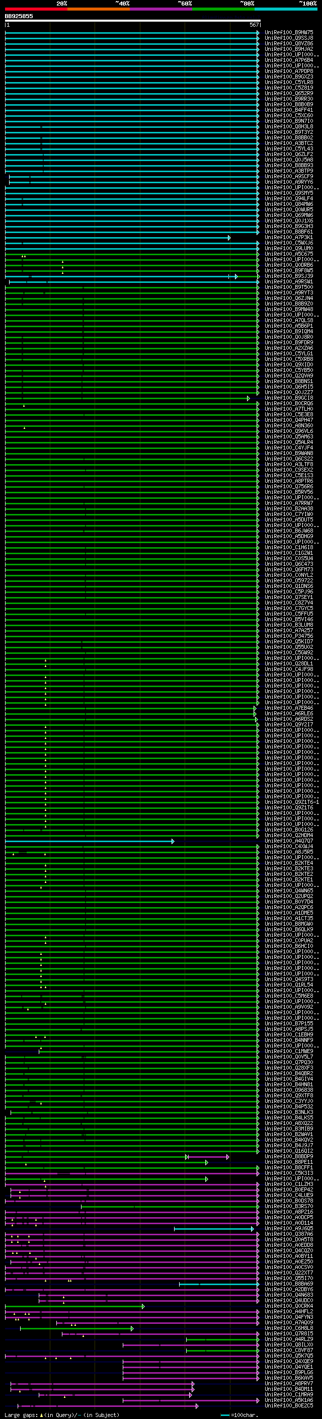This screenshot has height=1419, width=322.
Task: Select the UniRef100_C1LZH3 label
Action: (x=288, y=1184)
